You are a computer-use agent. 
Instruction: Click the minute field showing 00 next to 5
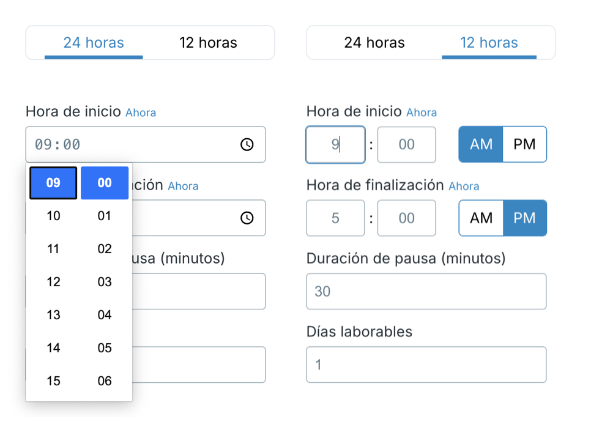click(x=406, y=218)
